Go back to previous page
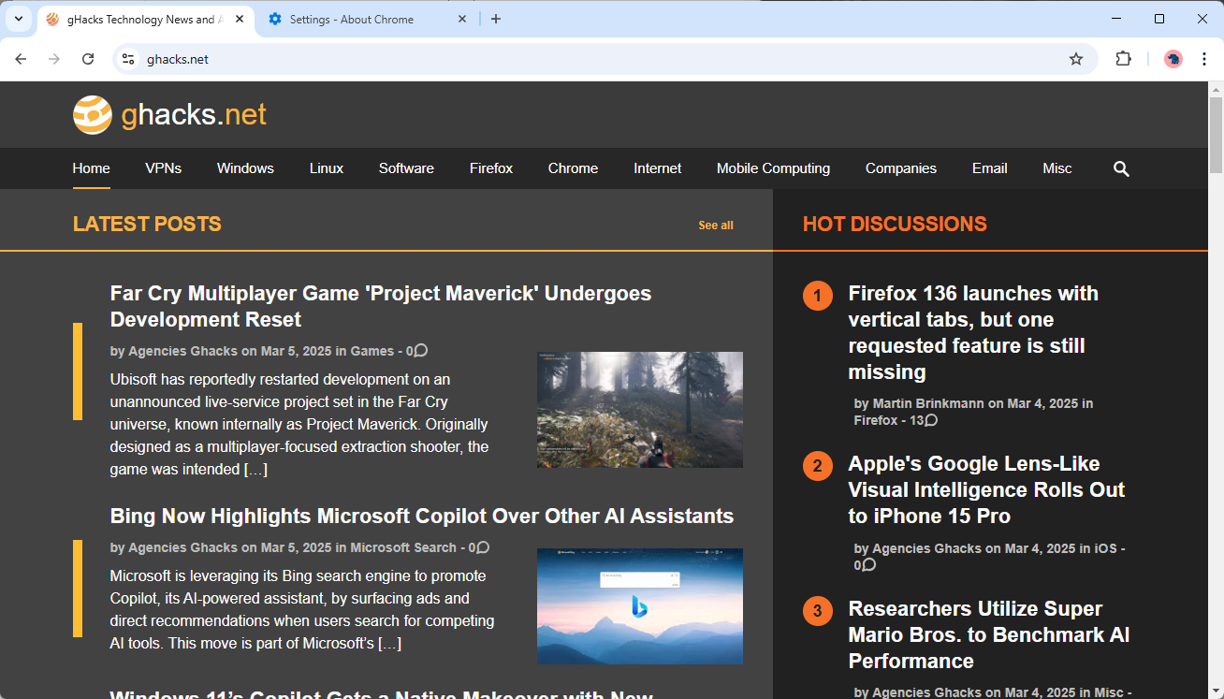 [21, 59]
